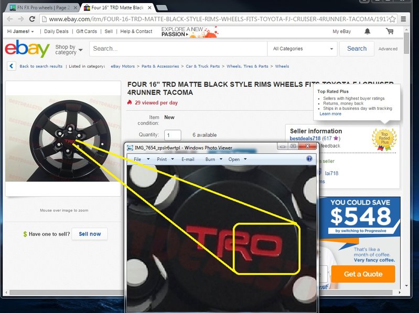Click the seller's 617 feedback score
The width and height of the screenshot is (419, 313).
[x=328, y=138]
